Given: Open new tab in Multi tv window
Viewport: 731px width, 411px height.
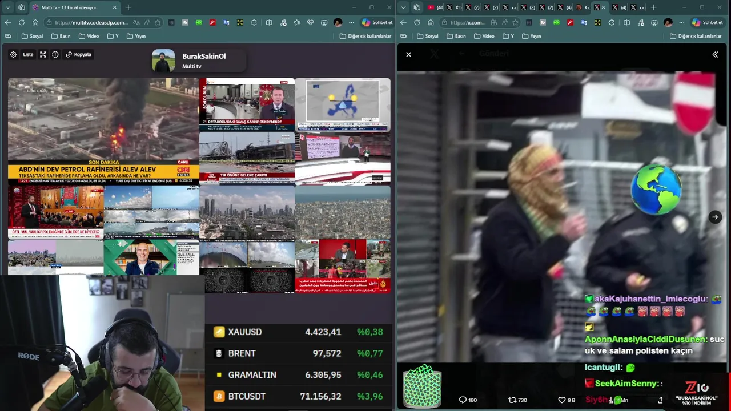Looking at the screenshot, I should coord(128,7).
